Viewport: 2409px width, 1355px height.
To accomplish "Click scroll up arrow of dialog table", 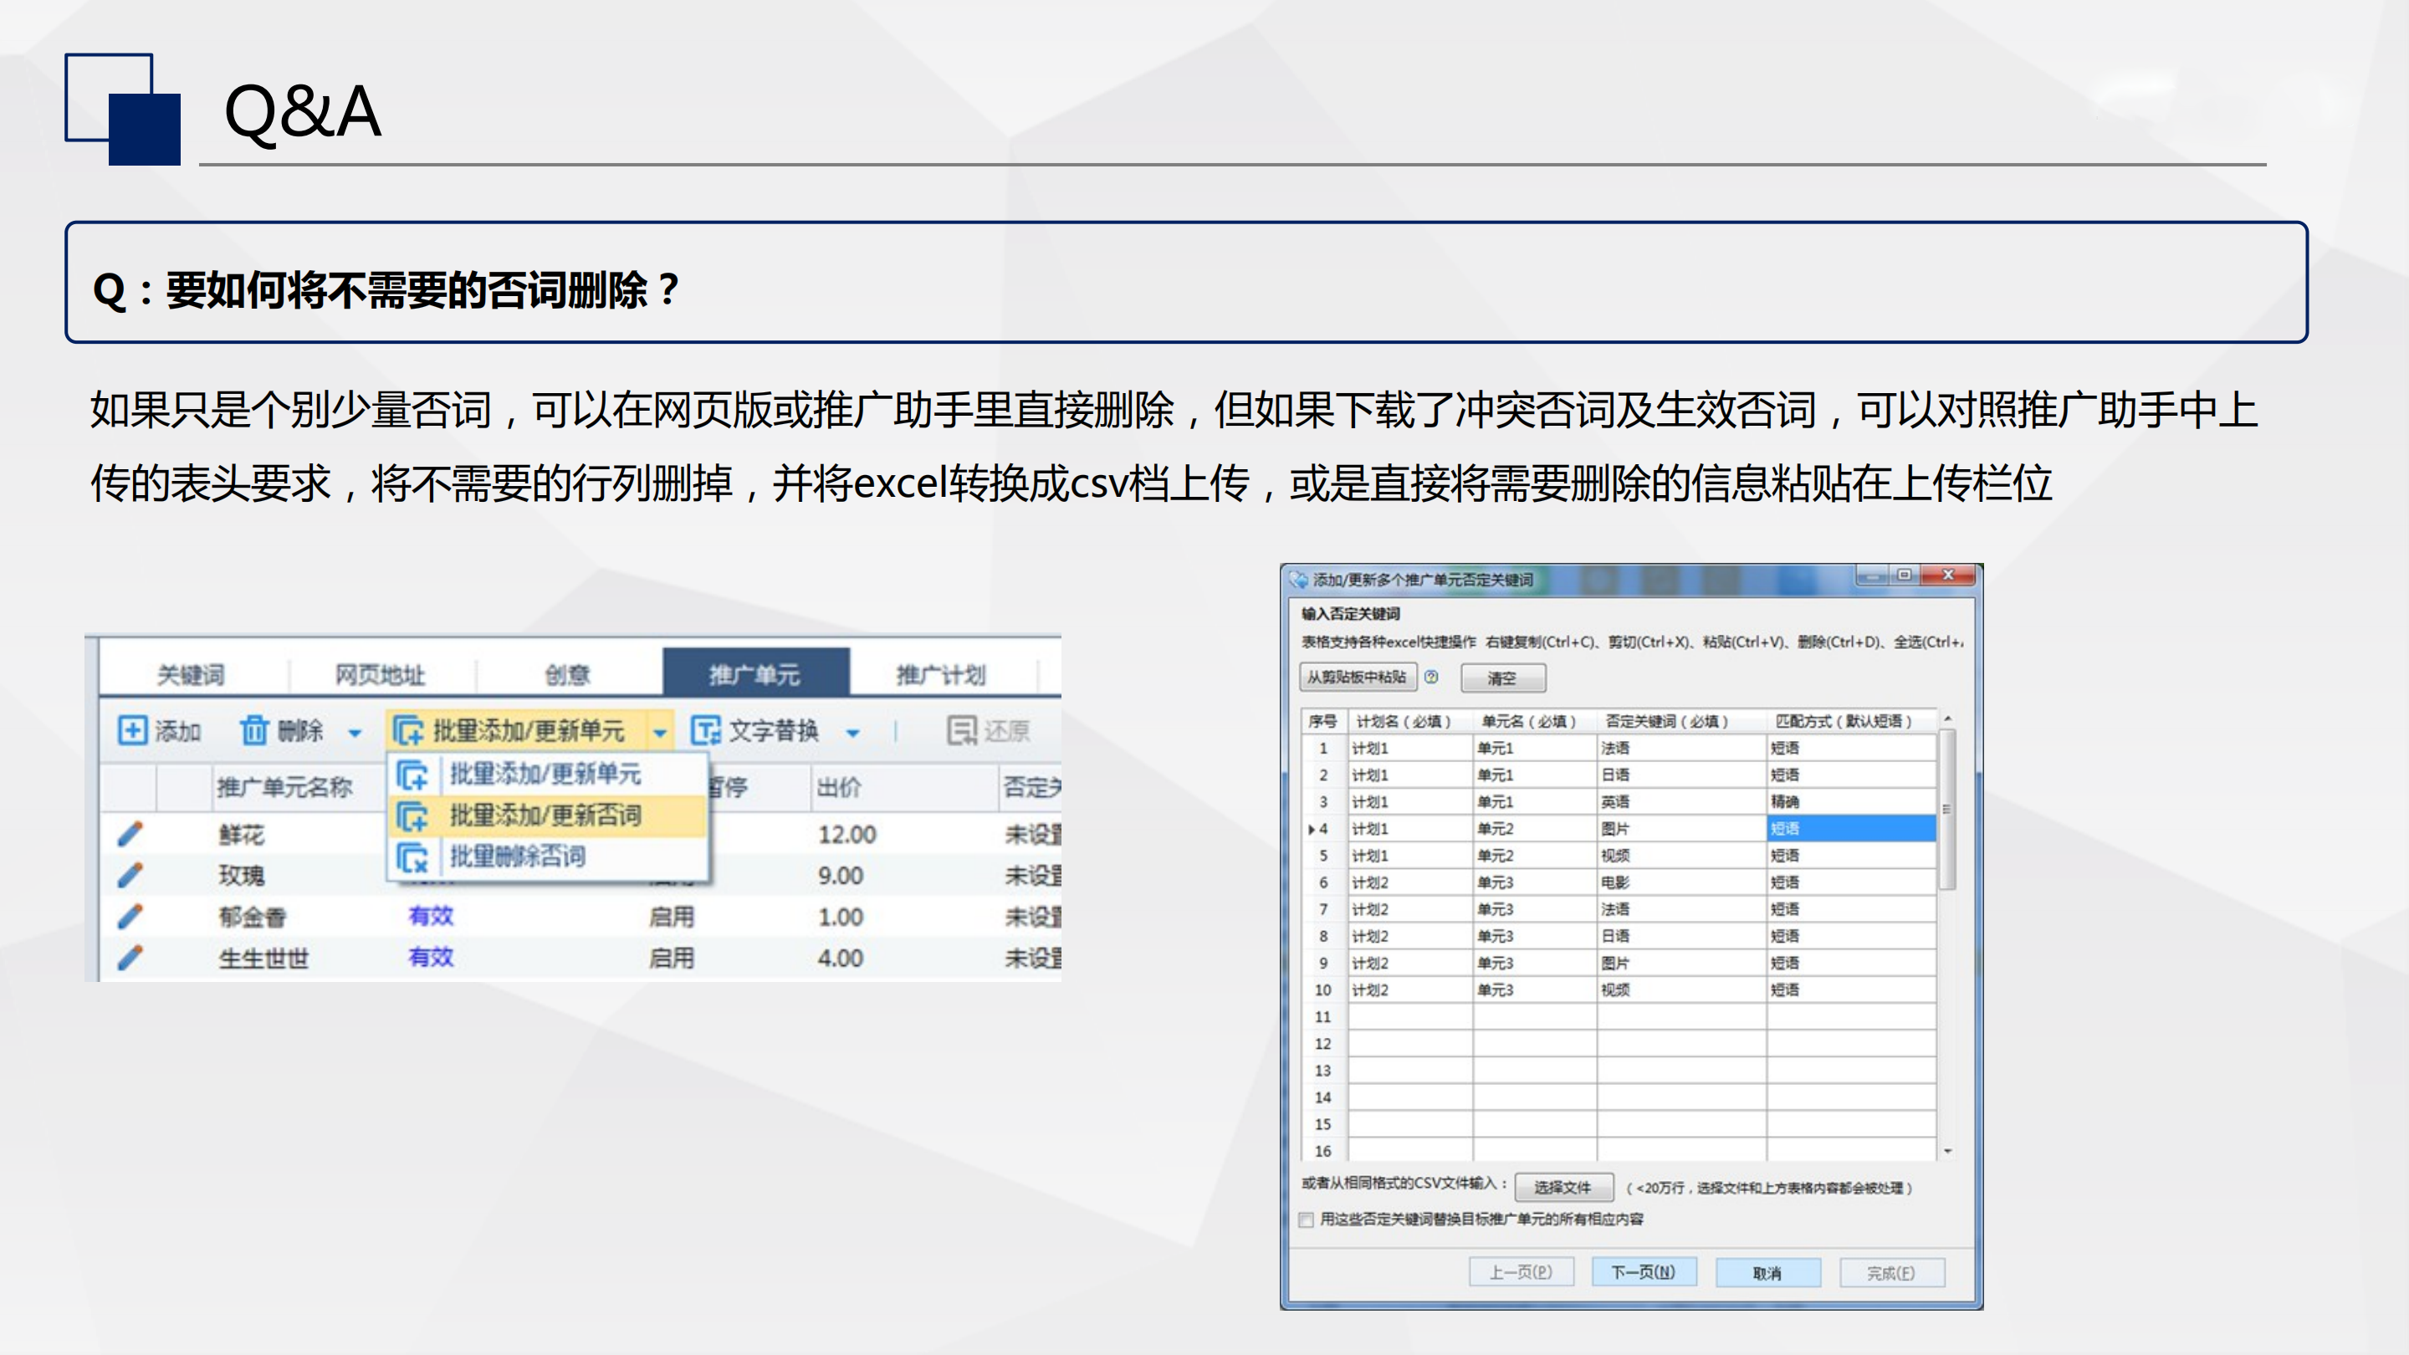I will tap(1948, 718).
